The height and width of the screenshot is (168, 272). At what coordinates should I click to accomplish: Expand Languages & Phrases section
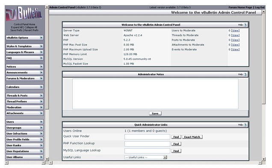click(24, 52)
